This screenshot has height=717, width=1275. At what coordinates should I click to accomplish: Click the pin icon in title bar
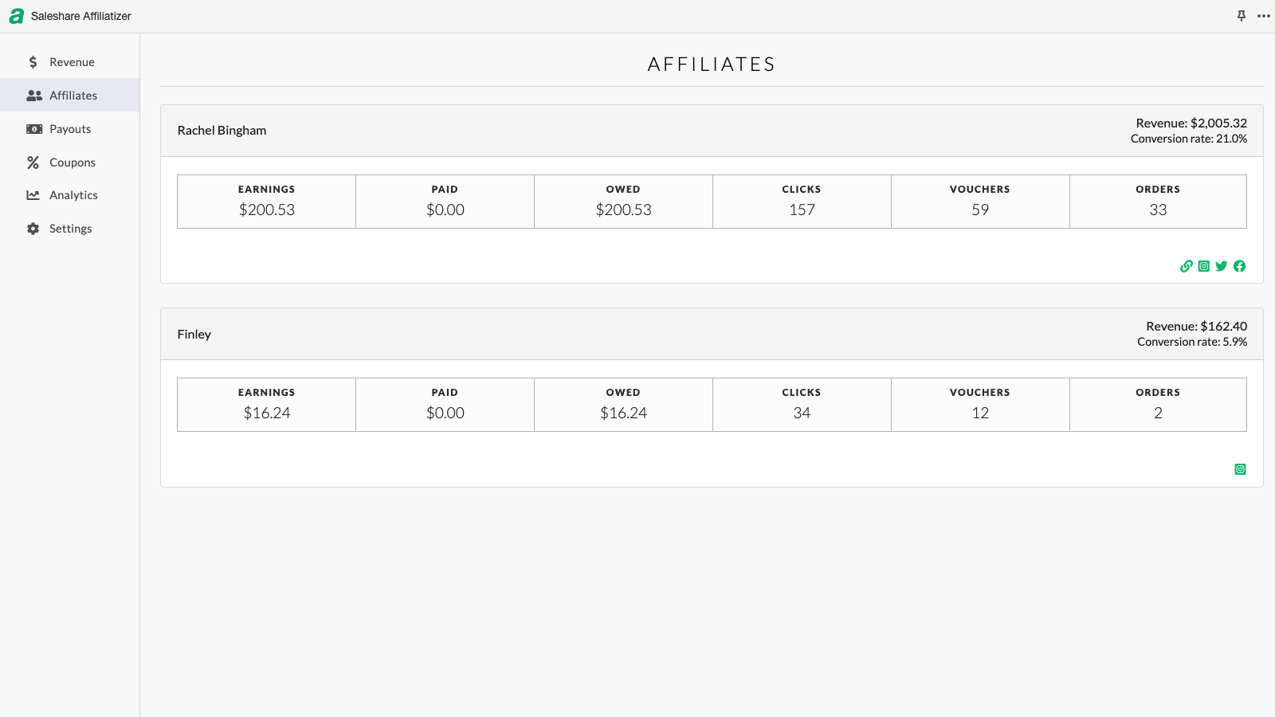coord(1241,16)
